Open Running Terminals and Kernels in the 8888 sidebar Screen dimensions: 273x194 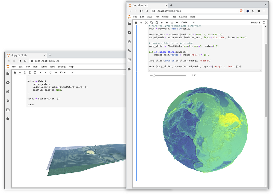click(x=129, y=33)
